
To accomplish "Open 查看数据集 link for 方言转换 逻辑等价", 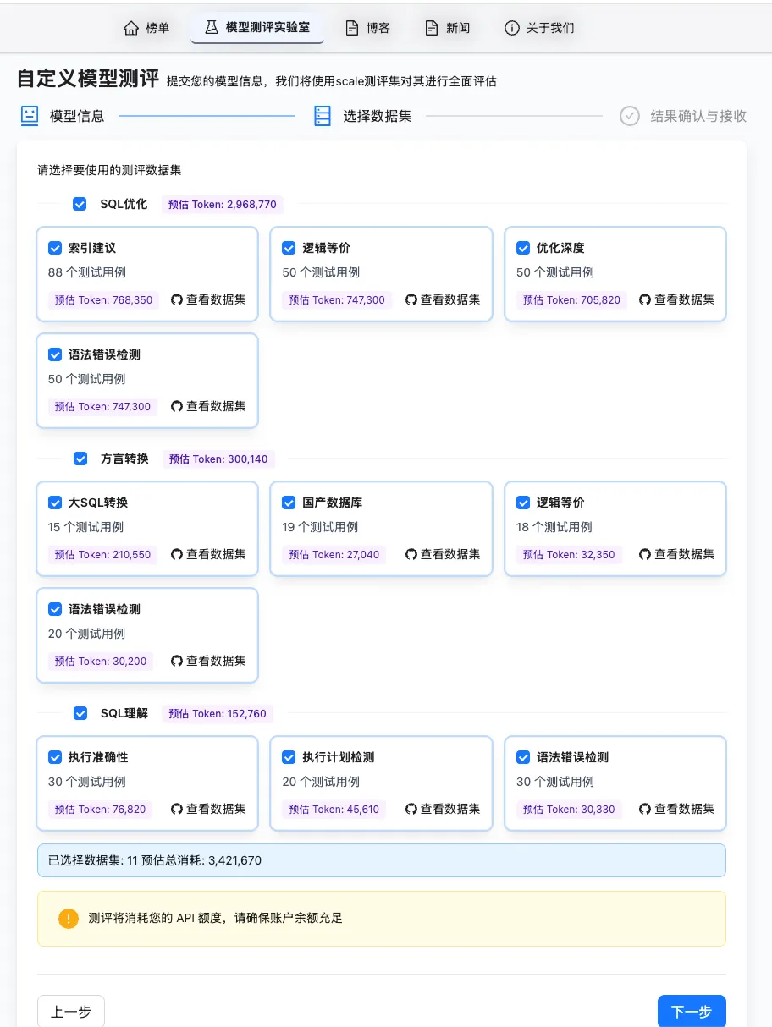I will point(677,554).
